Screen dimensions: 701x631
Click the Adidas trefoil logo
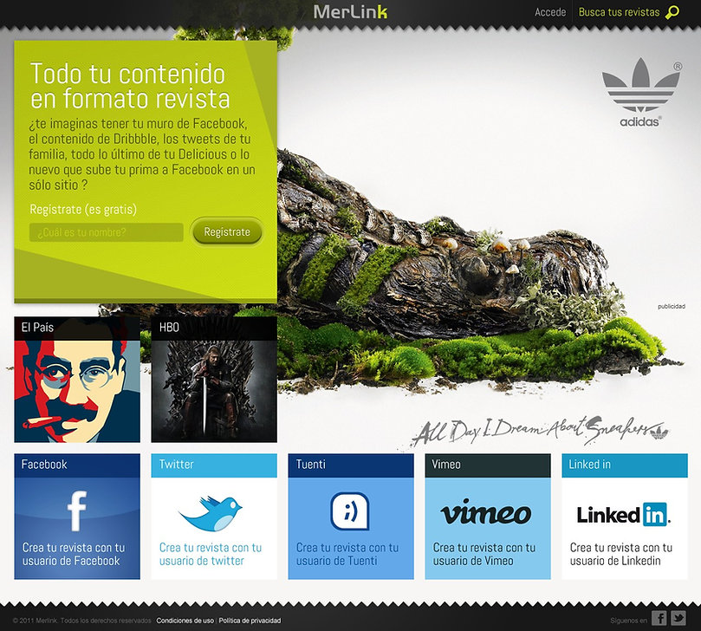pyautogui.click(x=641, y=92)
